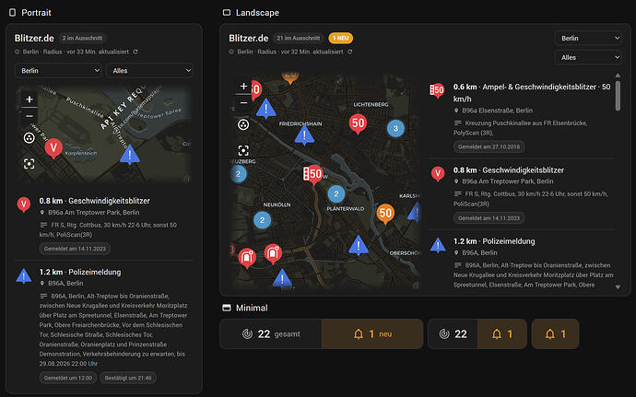Viewport: 636px width, 397px height.
Task: Click the 2 im Ausschnitt badge
Action: pos(82,38)
